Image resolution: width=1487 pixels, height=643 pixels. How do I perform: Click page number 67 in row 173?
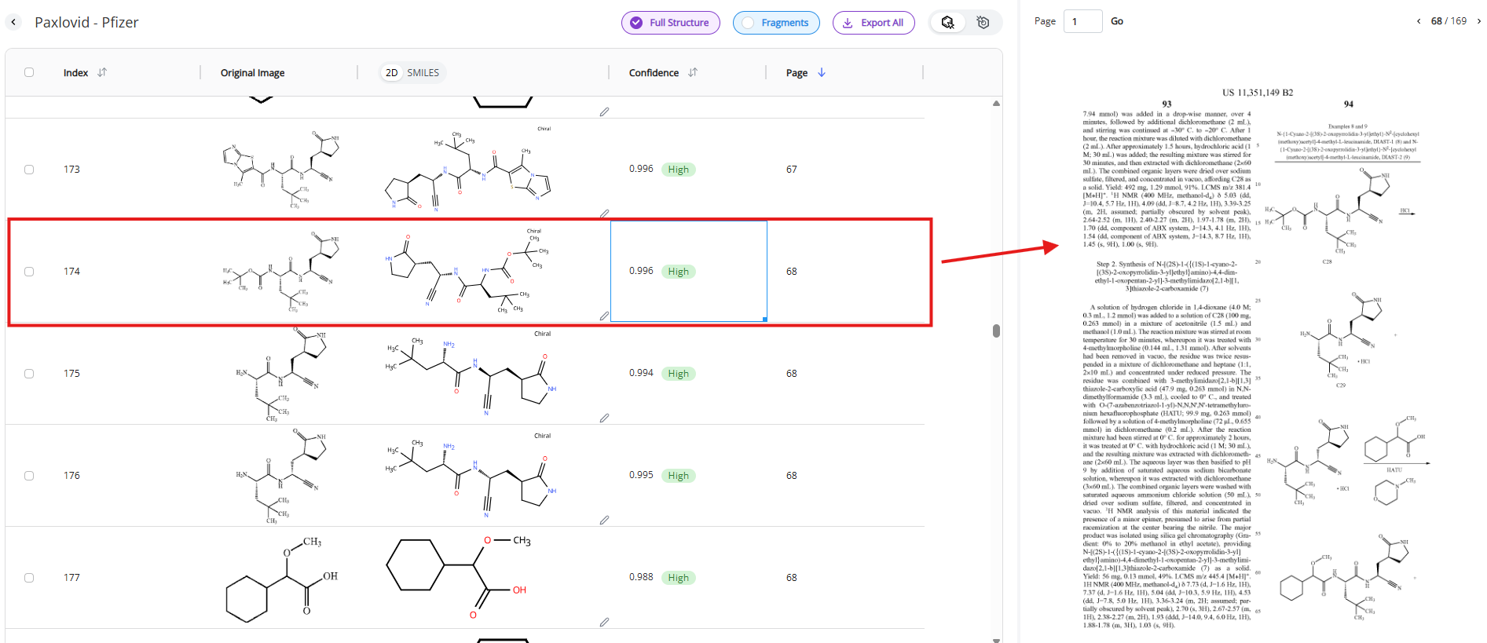791,170
